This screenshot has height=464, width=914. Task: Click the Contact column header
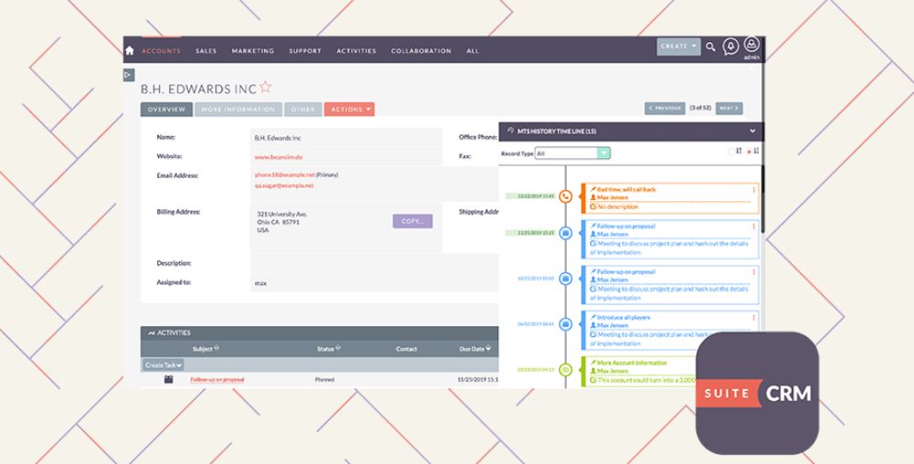(x=407, y=349)
